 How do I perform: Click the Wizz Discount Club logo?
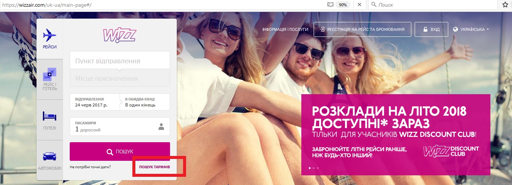451,151
